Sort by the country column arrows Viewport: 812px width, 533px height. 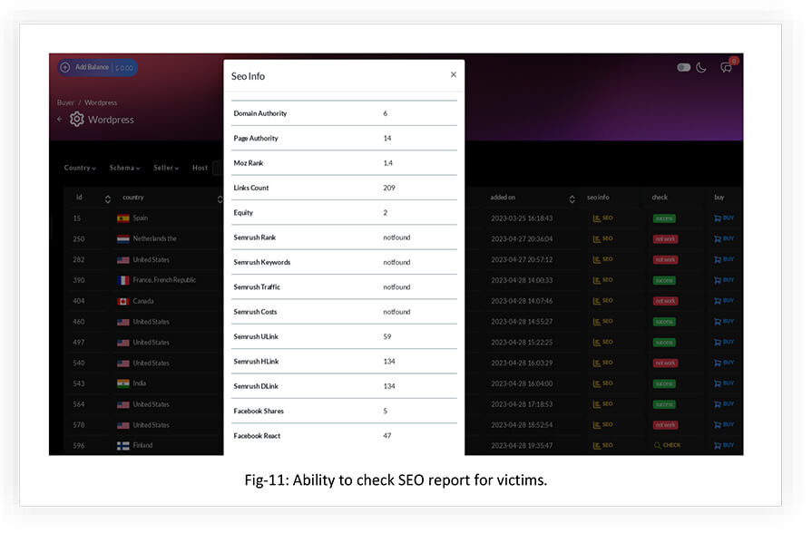click(x=220, y=199)
